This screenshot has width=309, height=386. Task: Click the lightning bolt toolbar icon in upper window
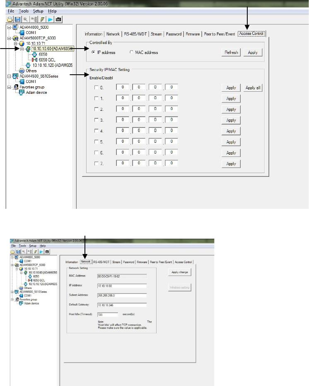click(x=42, y=19)
